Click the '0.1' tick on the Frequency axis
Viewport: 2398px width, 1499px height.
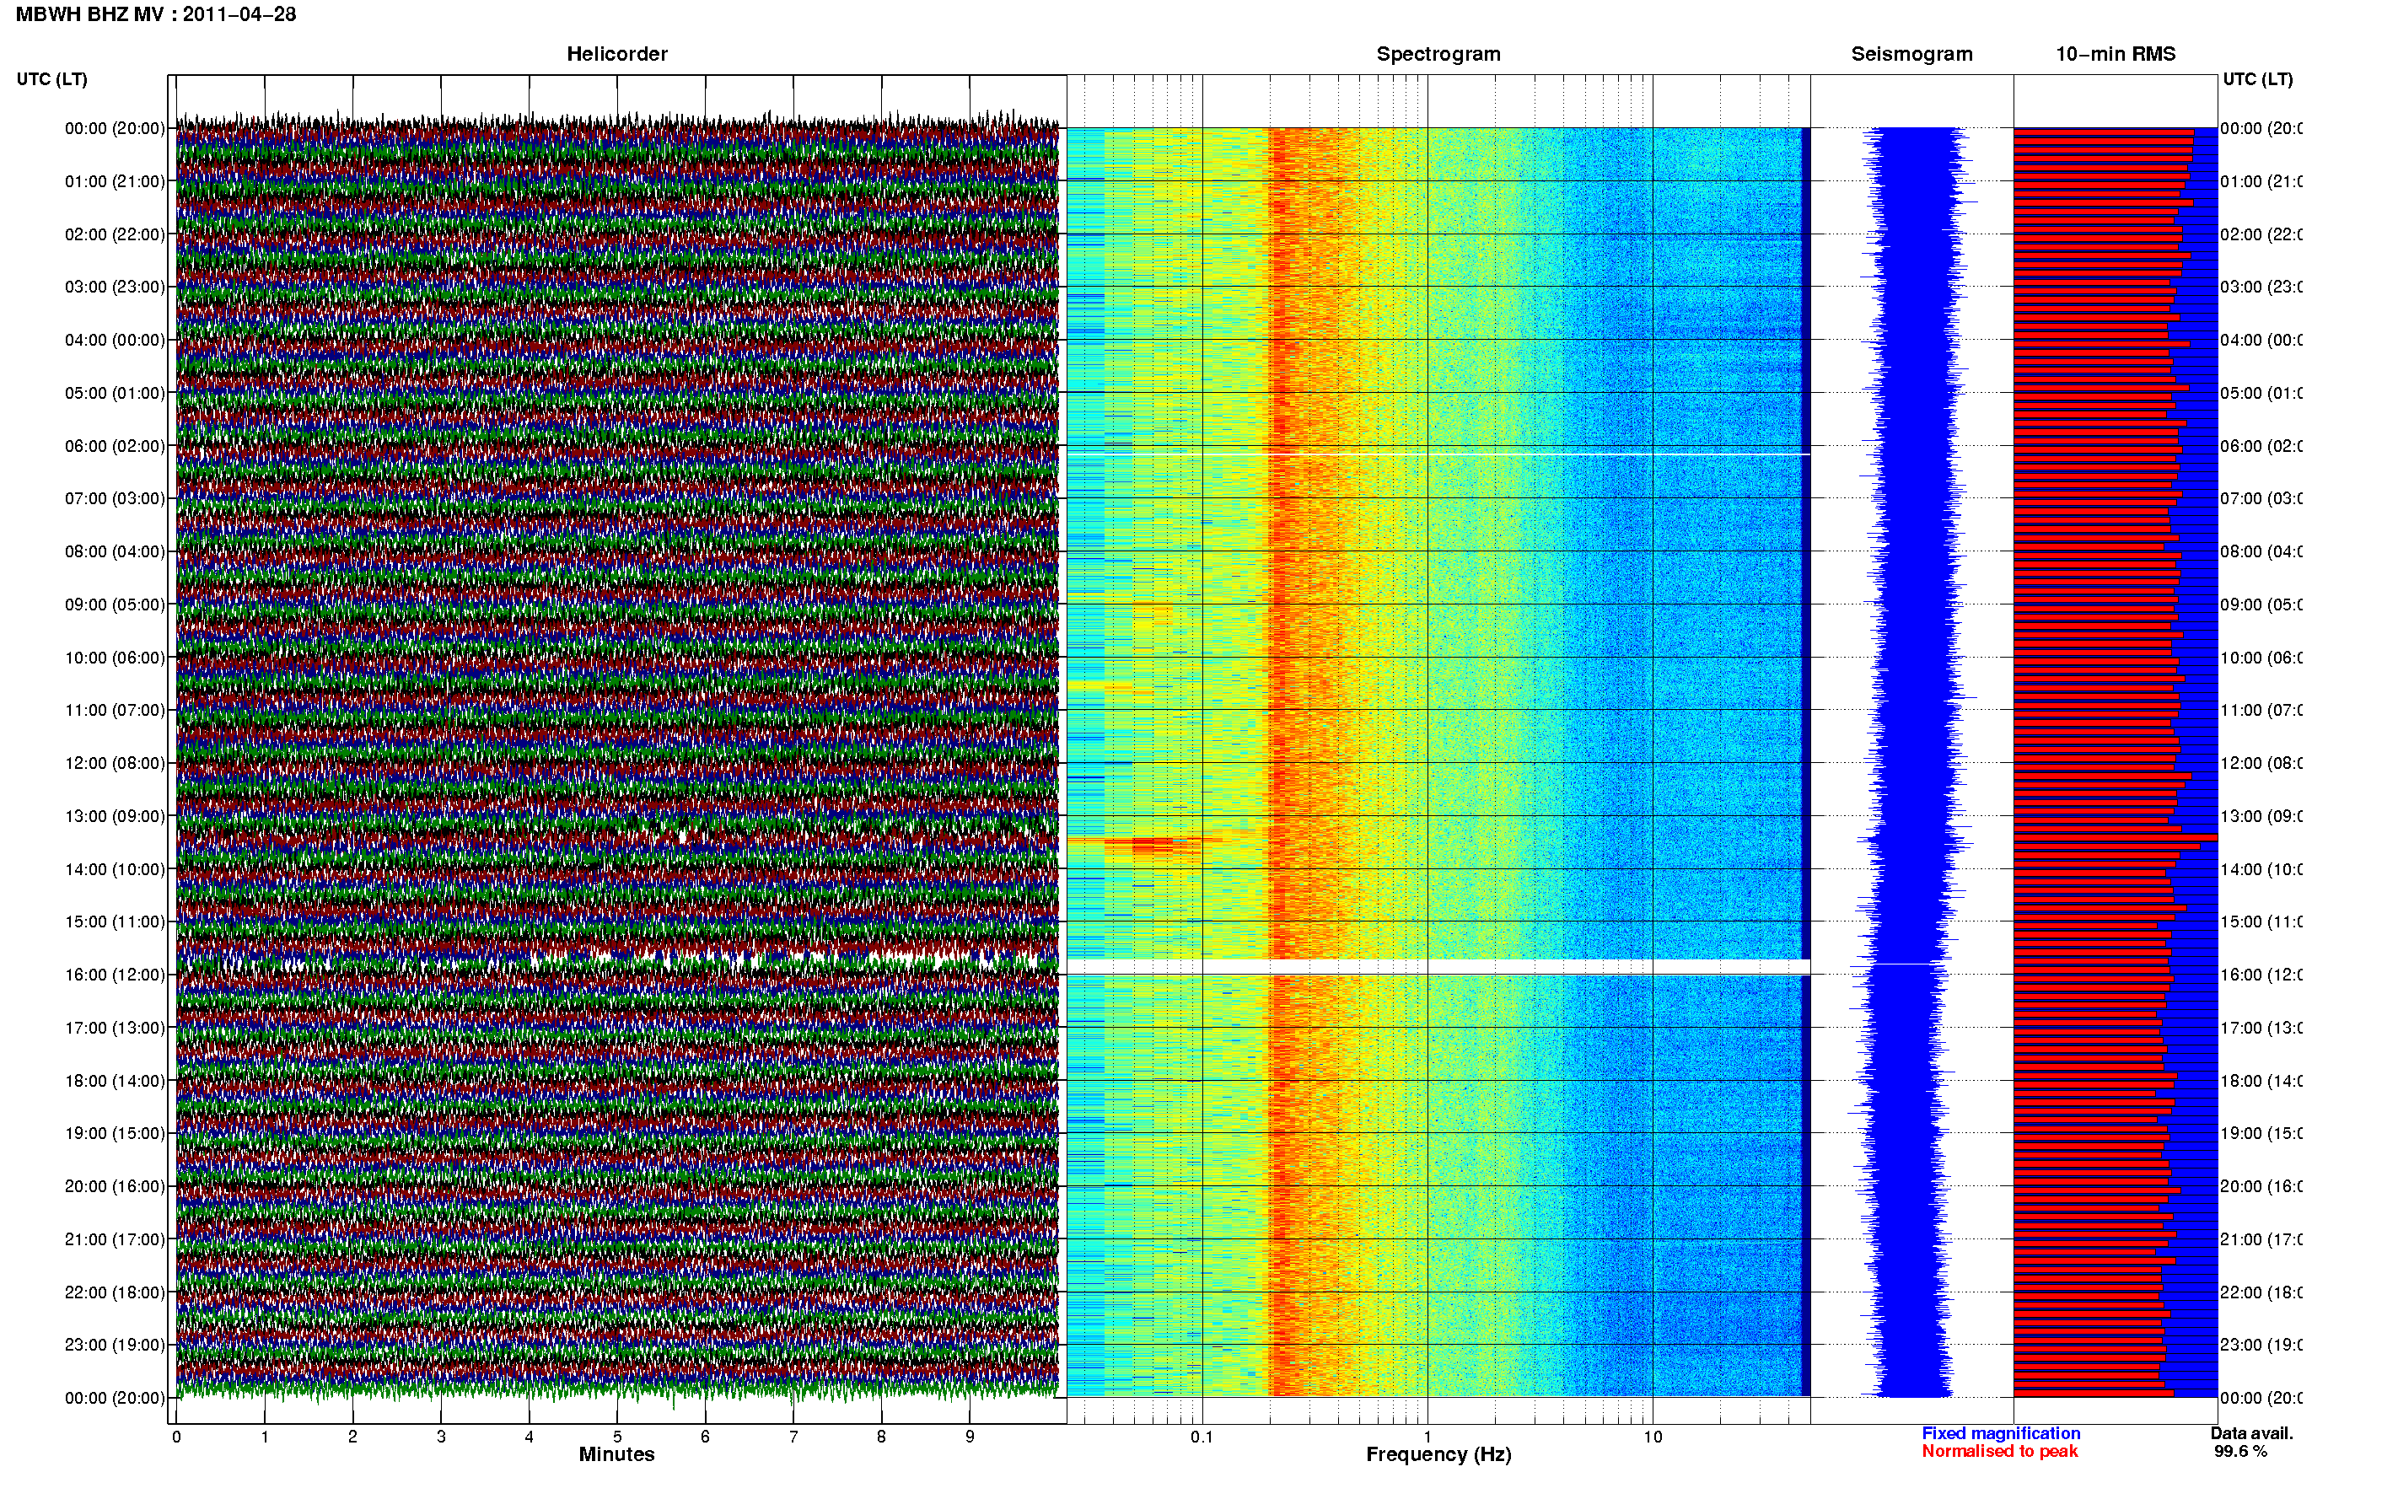1202,1437
